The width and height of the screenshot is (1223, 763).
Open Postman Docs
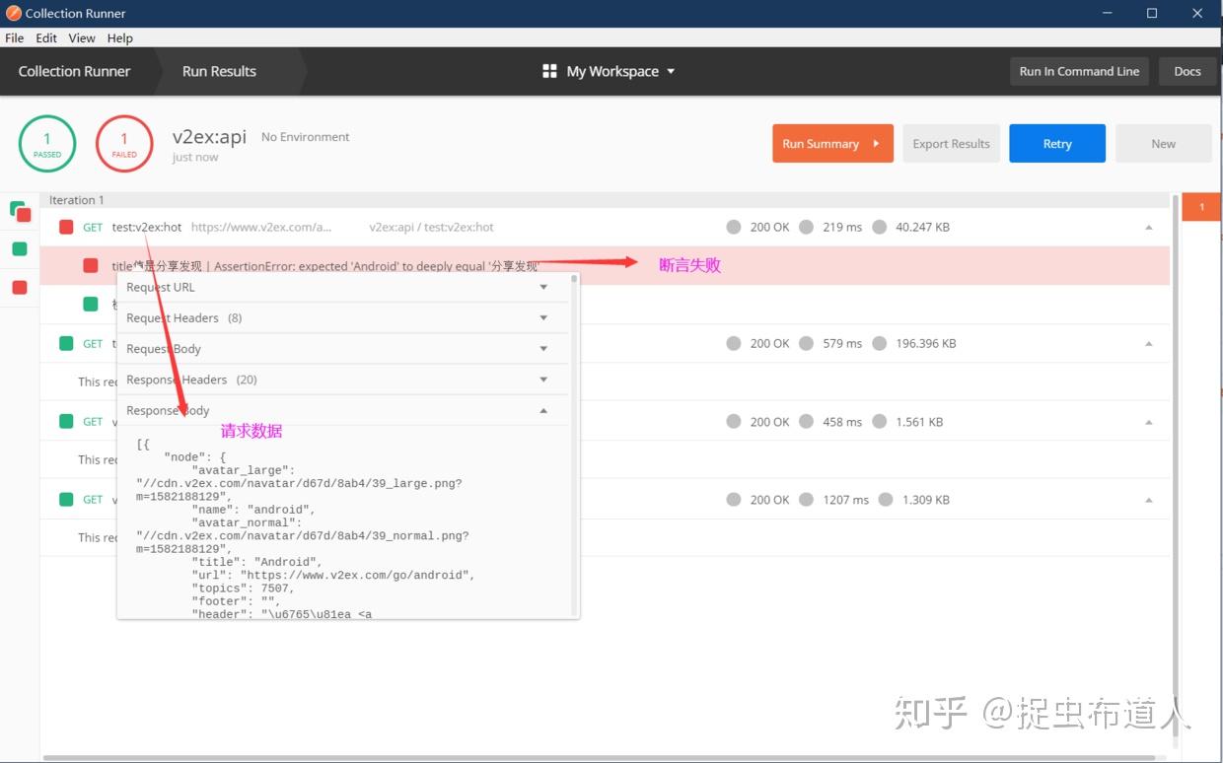click(x=1187, y=70)
